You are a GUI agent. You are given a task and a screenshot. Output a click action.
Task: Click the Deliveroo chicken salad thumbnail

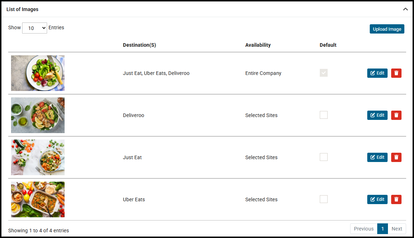[38, 115]
